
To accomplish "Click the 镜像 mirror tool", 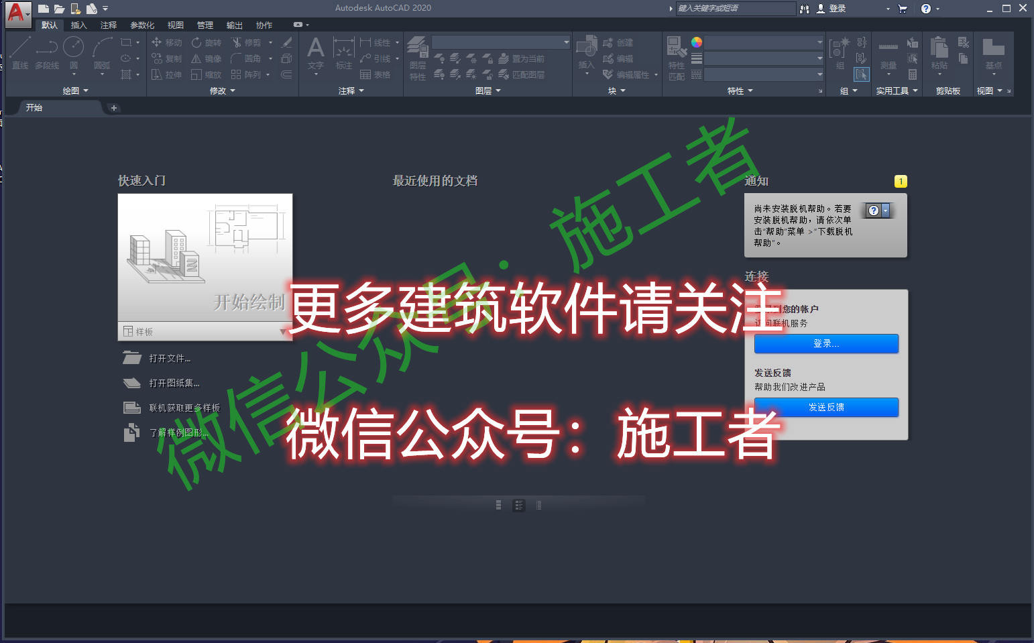I will pos(207,58).
